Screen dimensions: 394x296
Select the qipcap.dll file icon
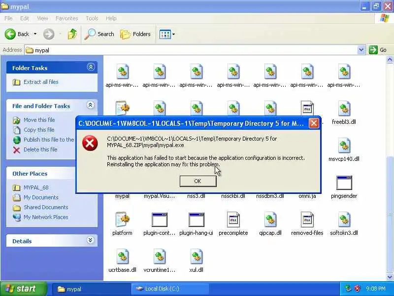270,220
